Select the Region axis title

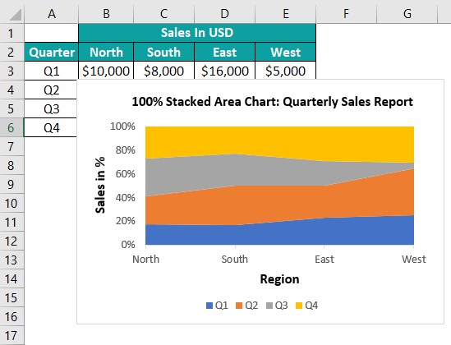279,279
